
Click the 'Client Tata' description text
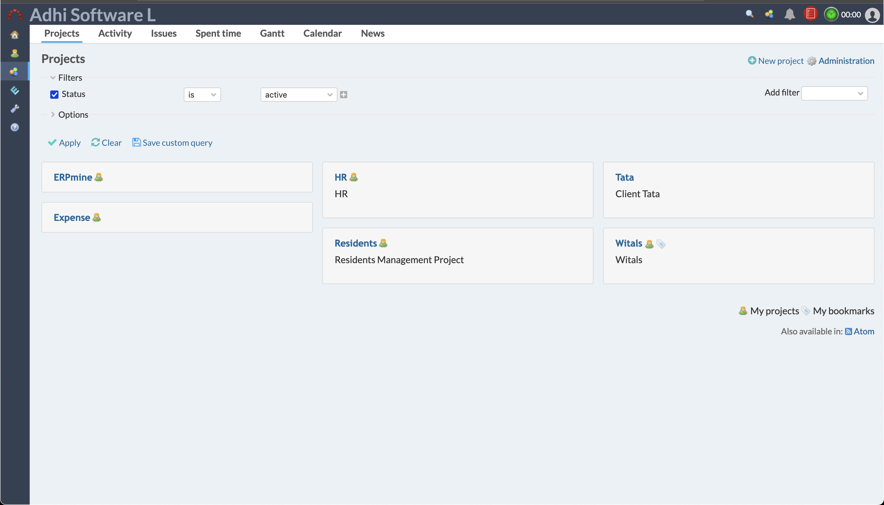pyautogui.click(x=637, y=194)
